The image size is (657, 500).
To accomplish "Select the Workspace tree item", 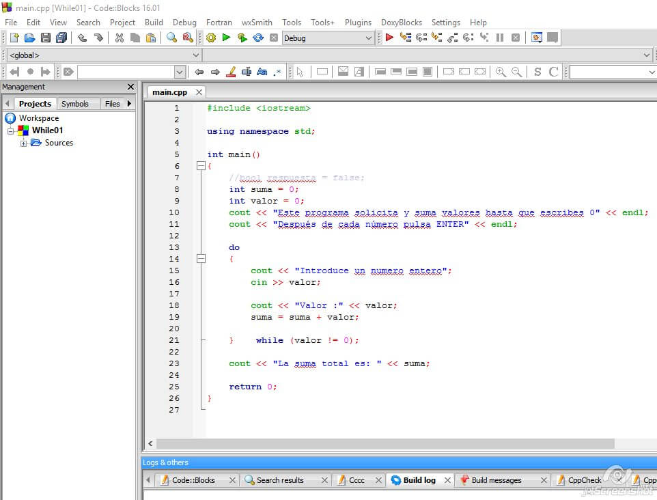I will (x=39, y=118).
